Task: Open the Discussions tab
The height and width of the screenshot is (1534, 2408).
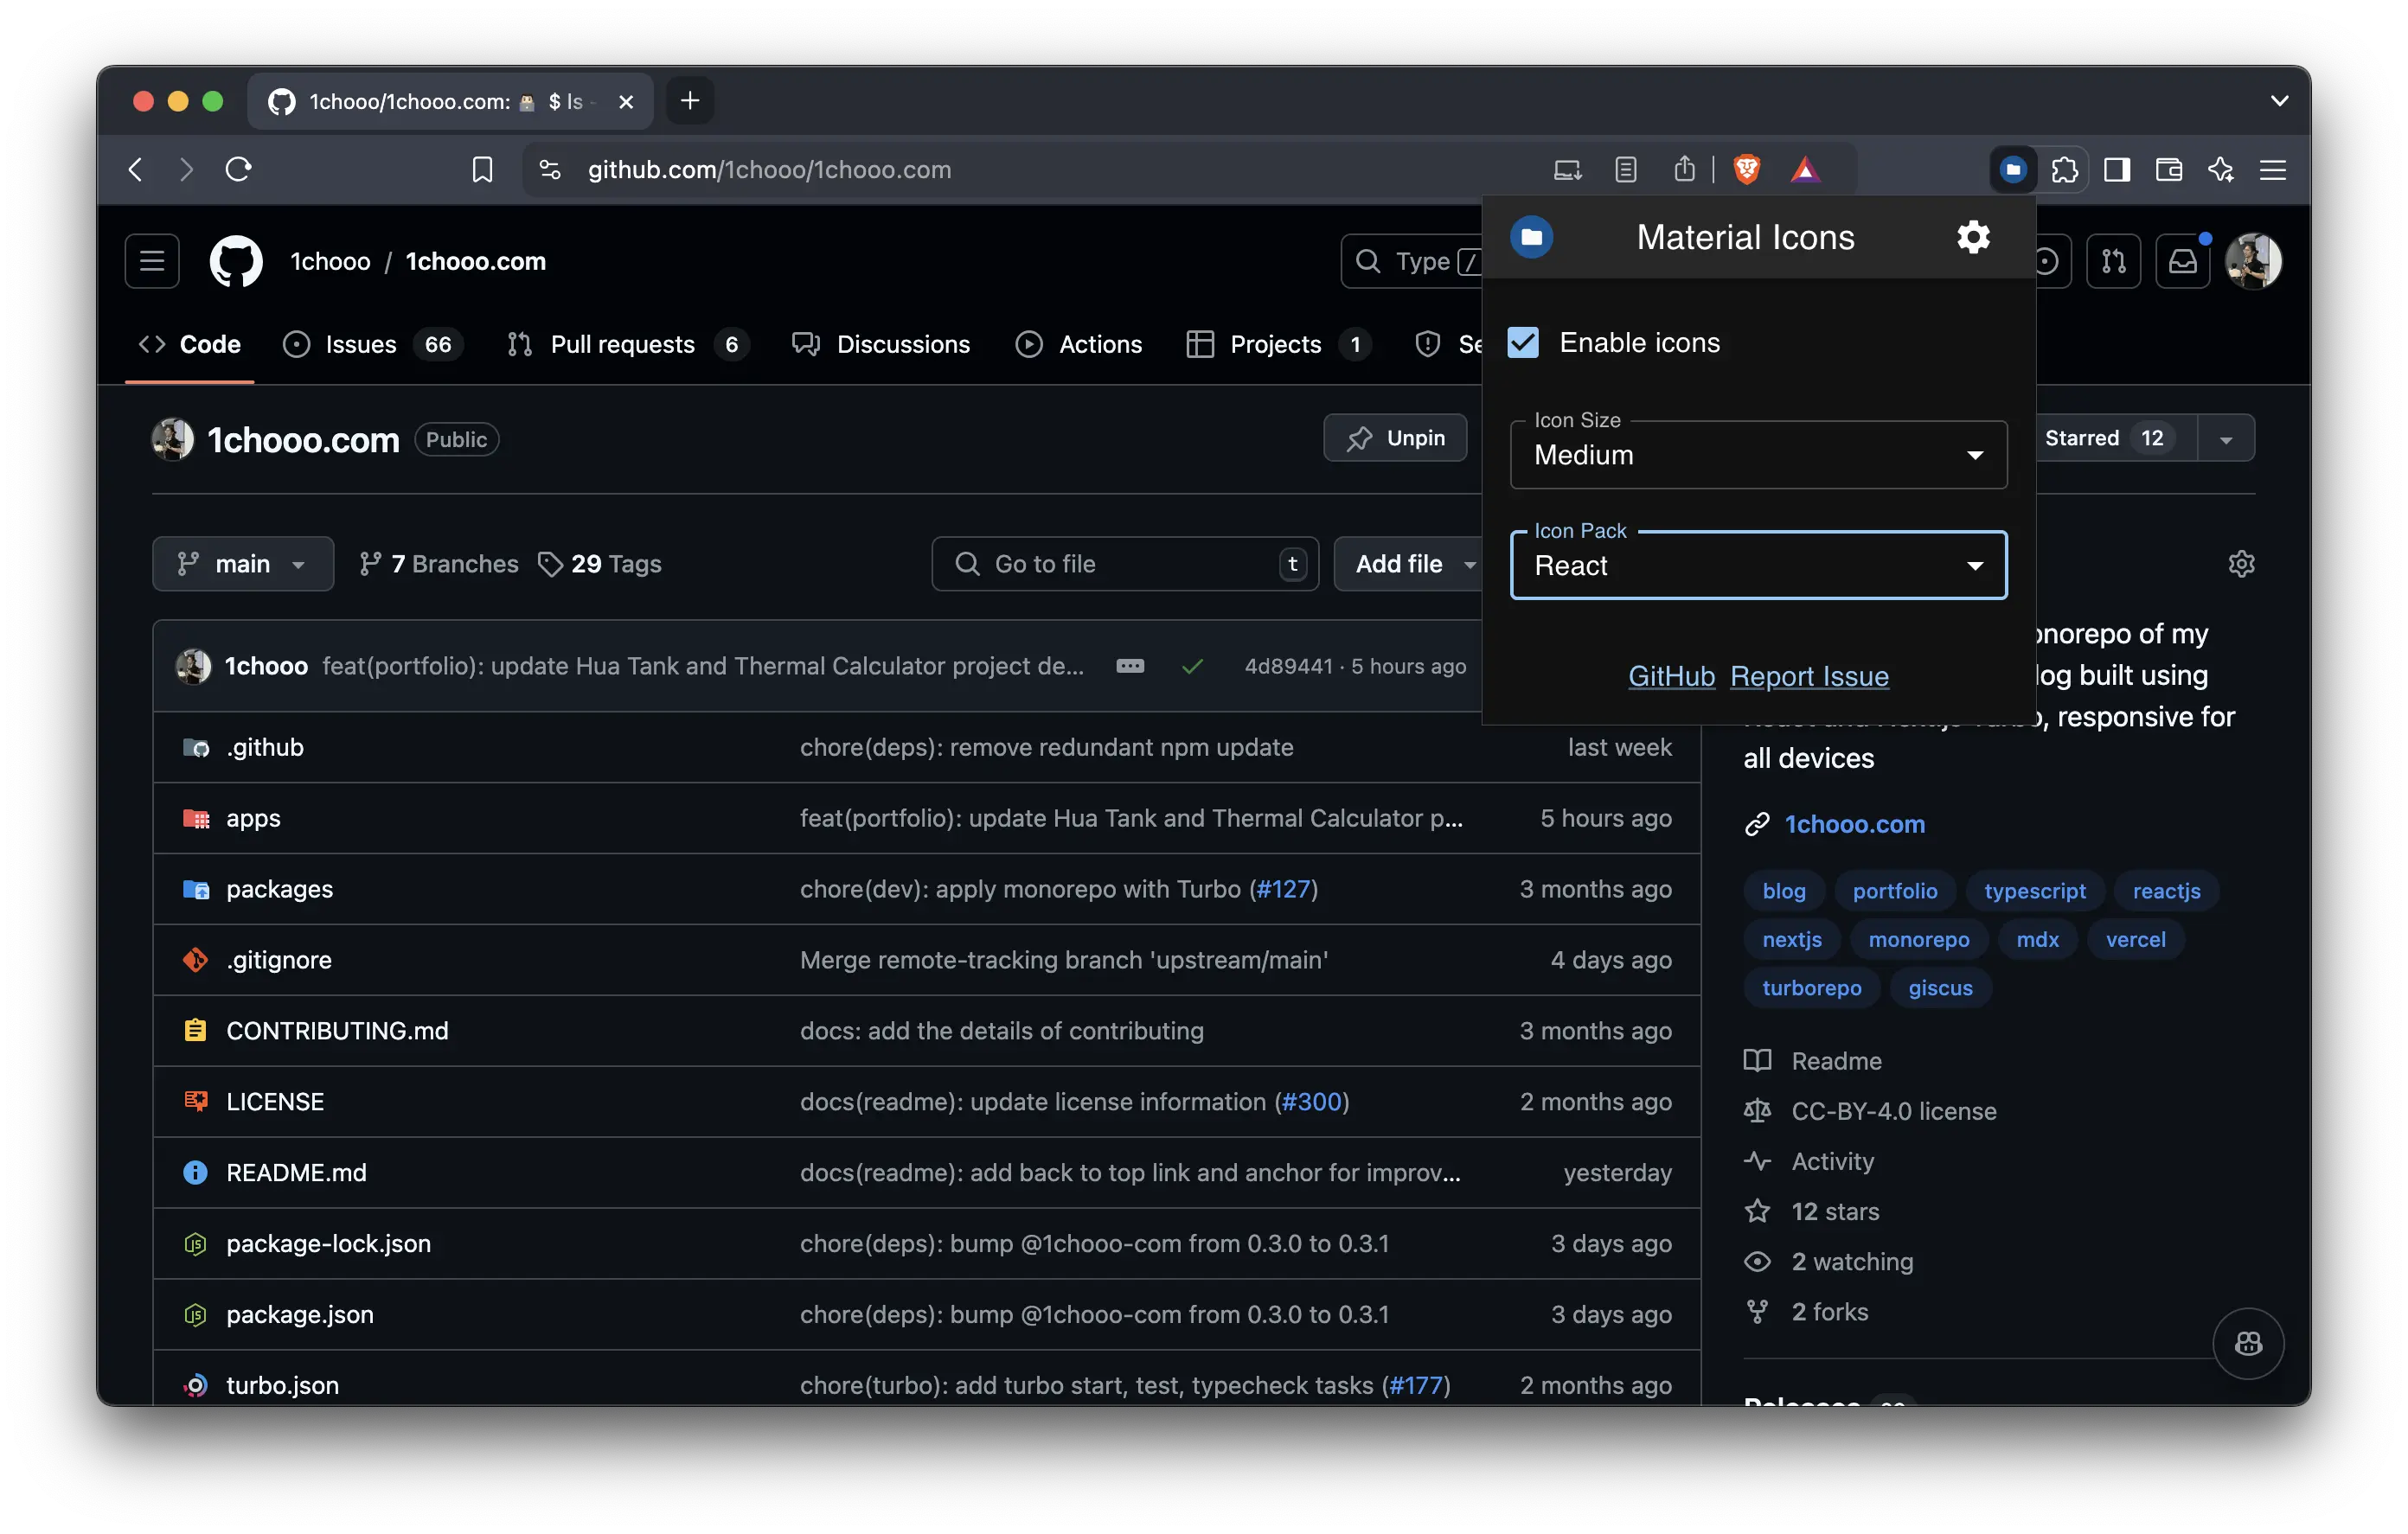Action: [x=880, y=344]
